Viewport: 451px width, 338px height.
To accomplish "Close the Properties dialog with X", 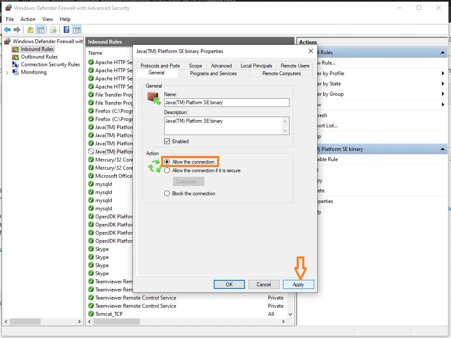I will click(x=311, y=51).
